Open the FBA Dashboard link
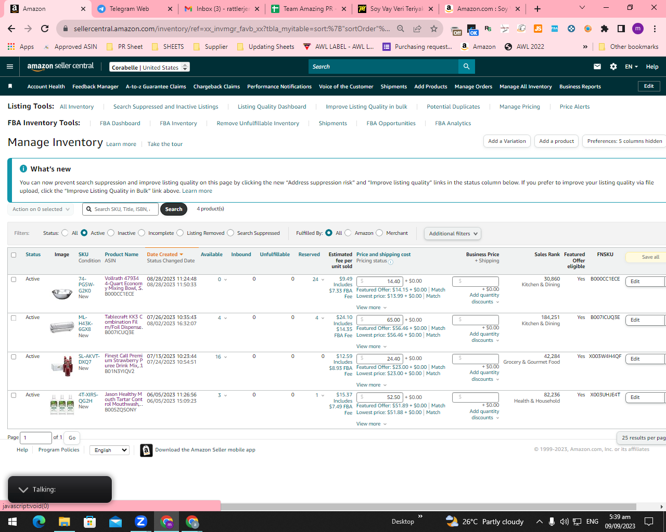The height and width of the screenshot is (532, 666). pyautogui.click(x=120, y=124)
